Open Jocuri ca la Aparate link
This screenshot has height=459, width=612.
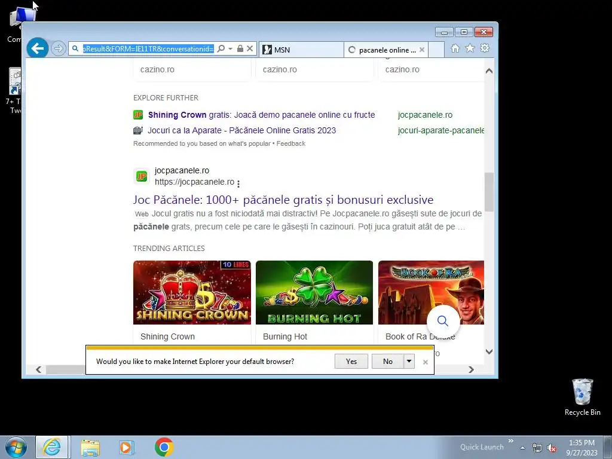point(241,130)
